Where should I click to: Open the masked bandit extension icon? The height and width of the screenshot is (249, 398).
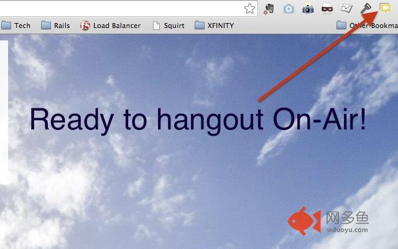pos(327,9)
